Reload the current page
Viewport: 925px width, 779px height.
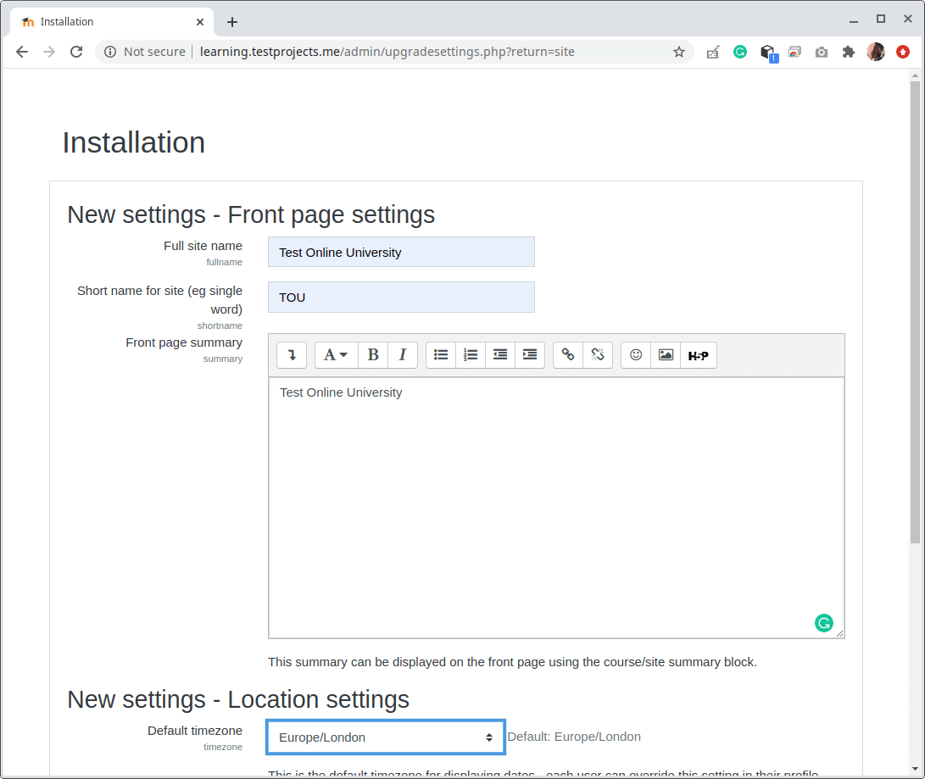tap(76, 52)
